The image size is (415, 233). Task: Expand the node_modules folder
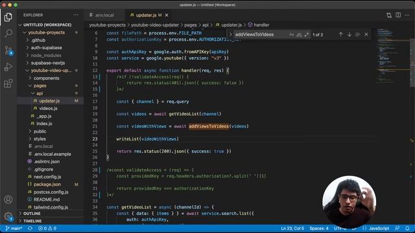[x=46, y=56]
